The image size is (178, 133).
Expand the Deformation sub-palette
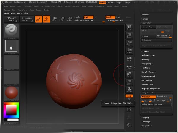[148, 55]
